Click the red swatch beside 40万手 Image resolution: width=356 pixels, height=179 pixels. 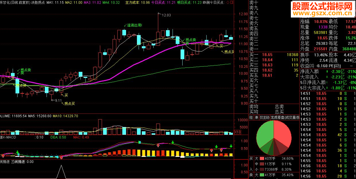262,158
